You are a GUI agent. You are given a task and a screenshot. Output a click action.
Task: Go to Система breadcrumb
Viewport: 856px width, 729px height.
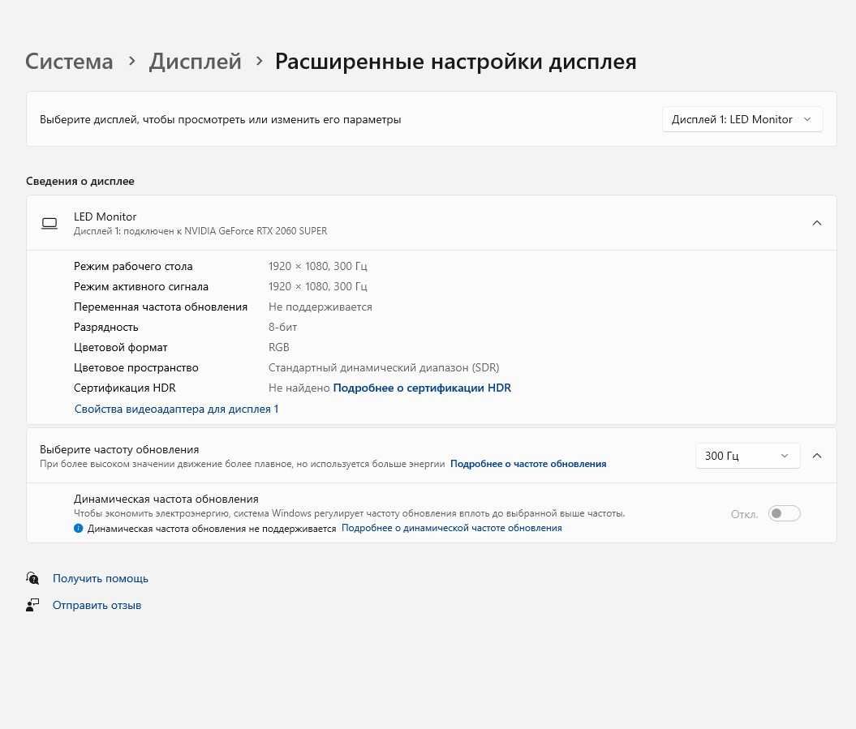click(x=69, y=61)
